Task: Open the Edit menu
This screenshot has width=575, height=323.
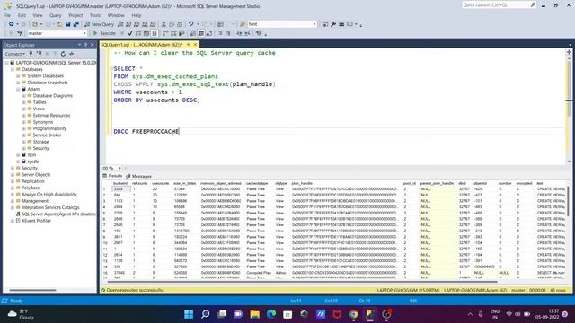Action: [22, 15]
